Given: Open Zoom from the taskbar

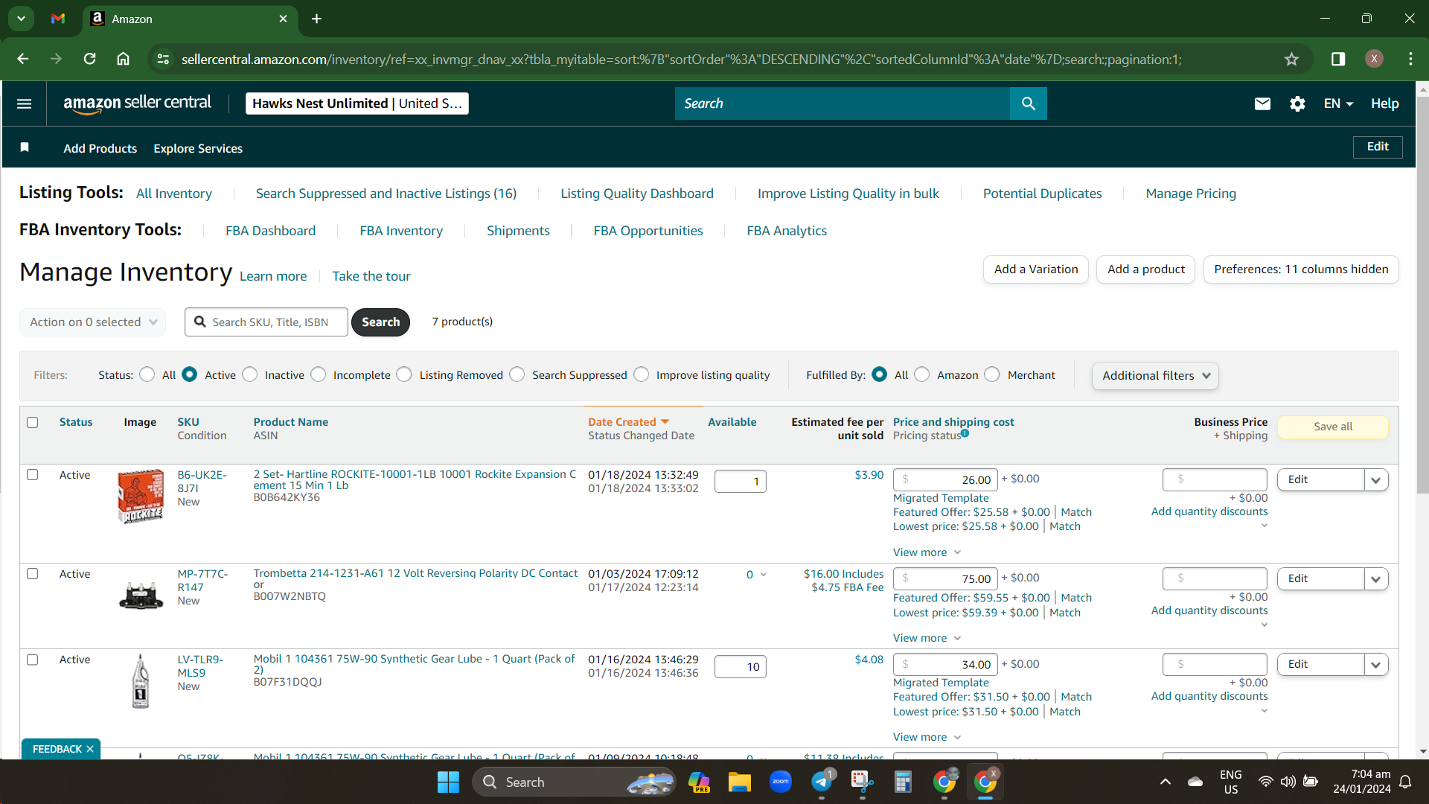Looking at the screenshot, I should point(781,782).
